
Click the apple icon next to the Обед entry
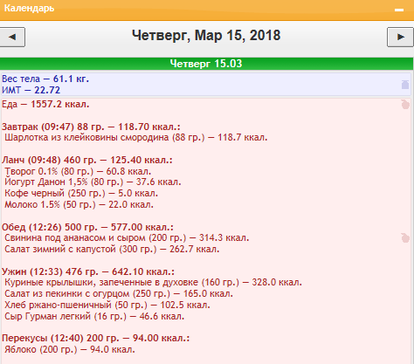(x=405, y=237)
